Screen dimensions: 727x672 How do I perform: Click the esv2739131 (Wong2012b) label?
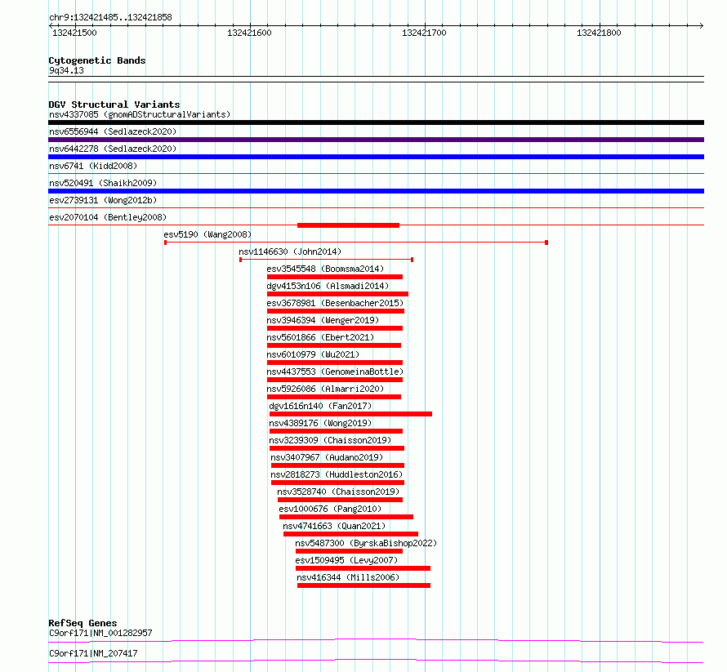point(103,200)
